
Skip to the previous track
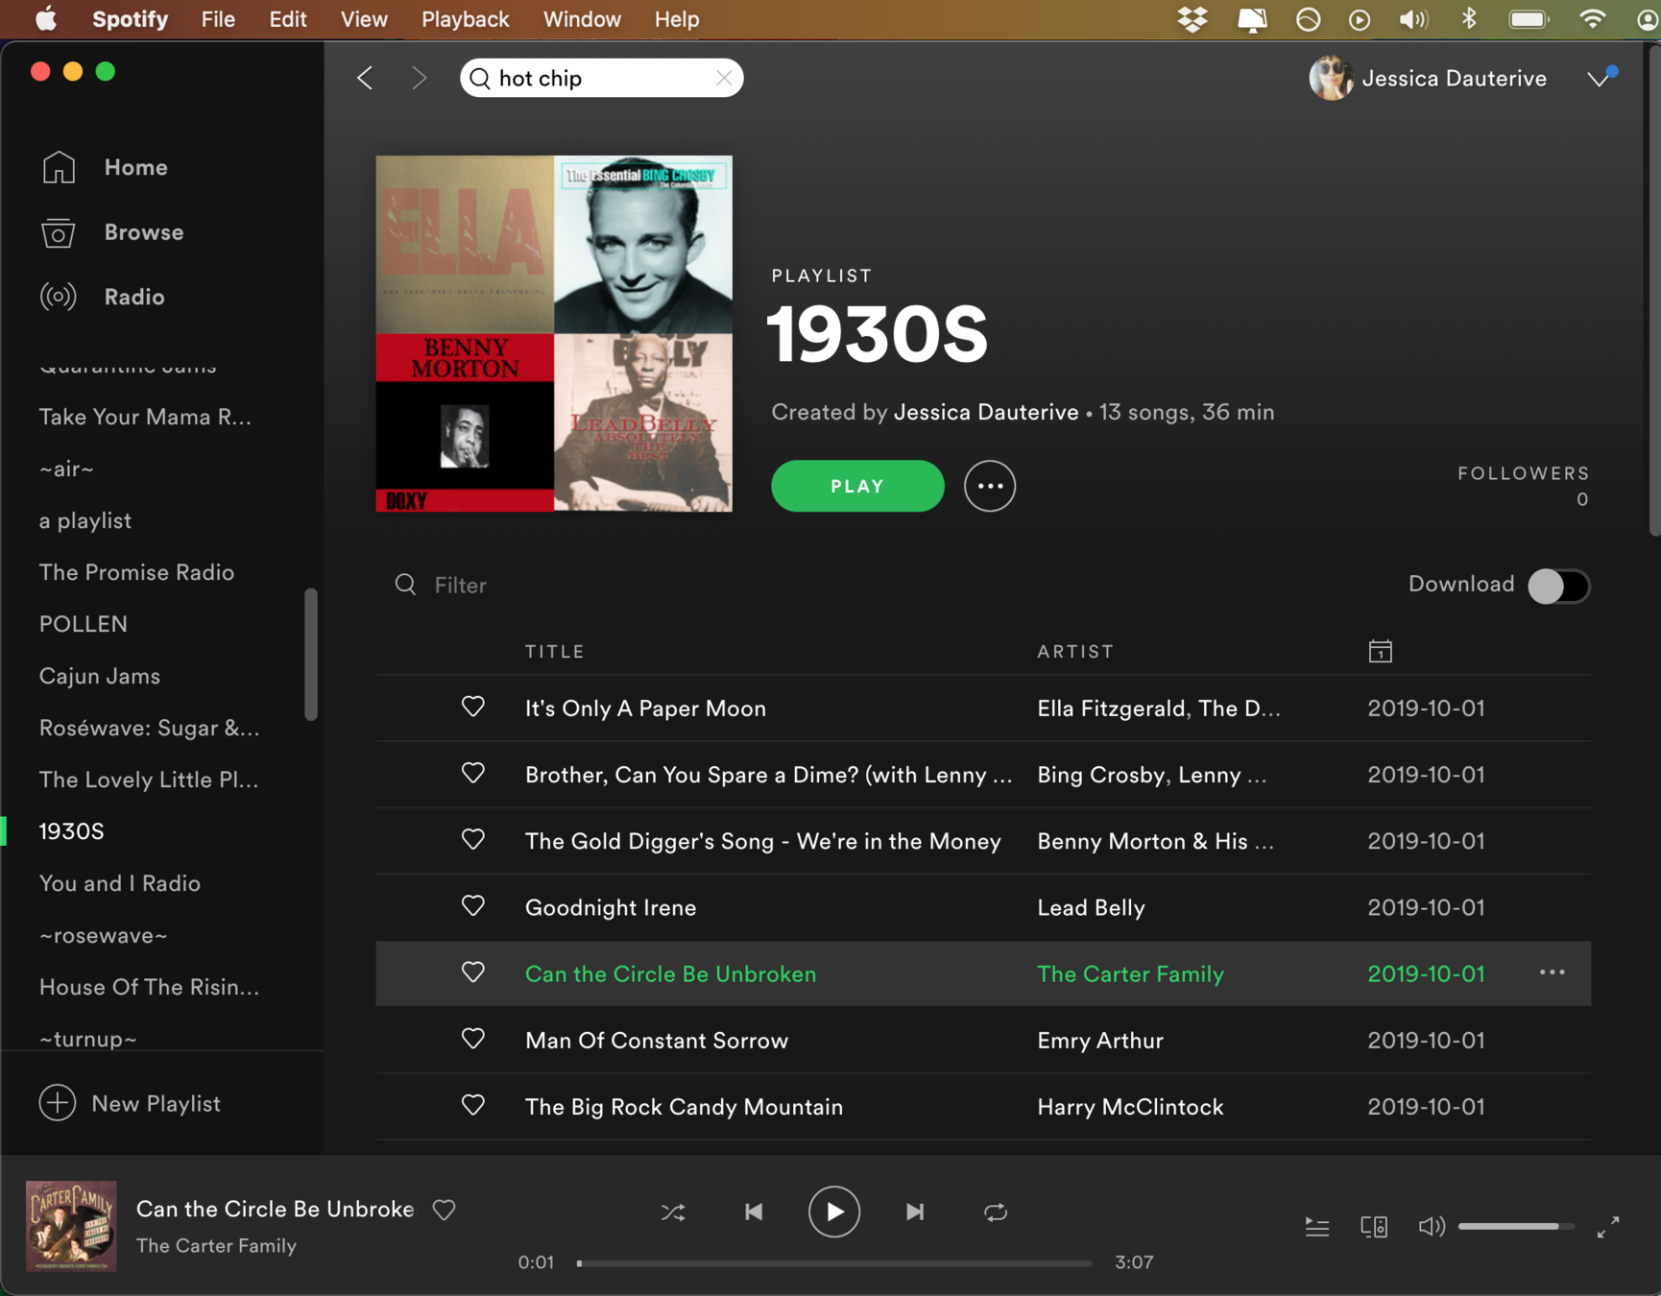pyautogui.click(x=754, y=1212)
